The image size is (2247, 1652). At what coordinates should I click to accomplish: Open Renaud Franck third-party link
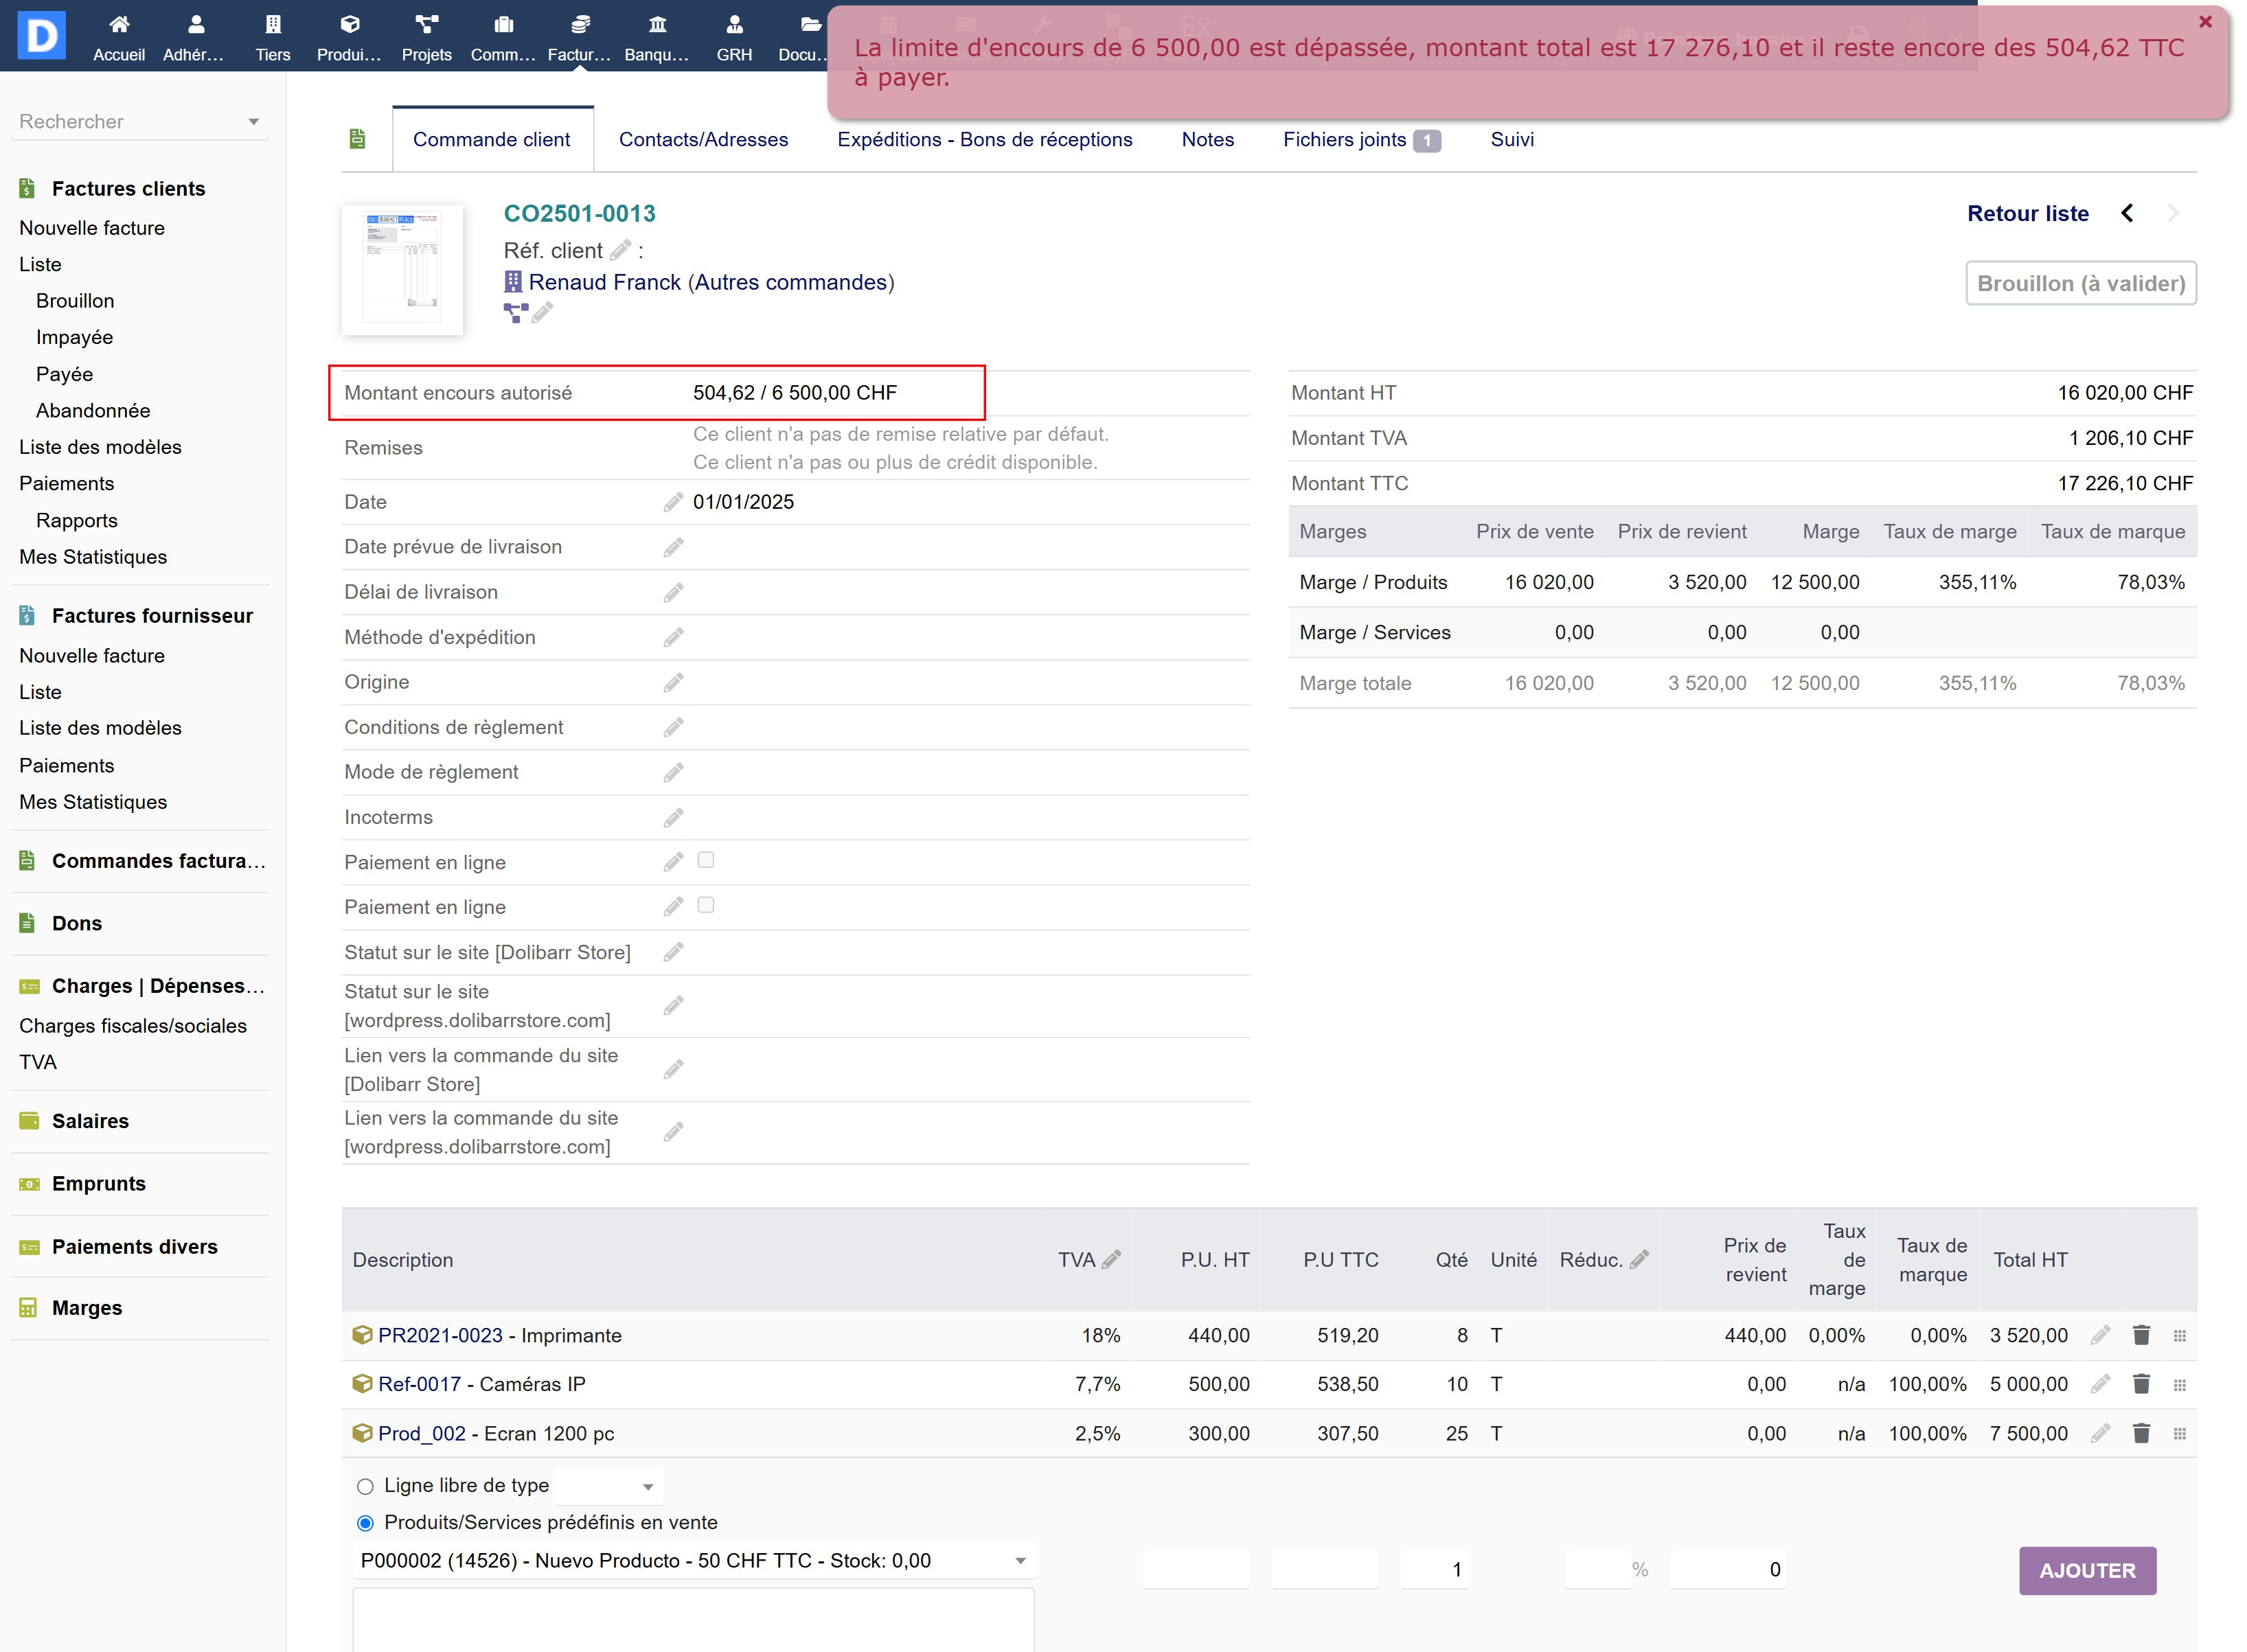pos(604,283)
